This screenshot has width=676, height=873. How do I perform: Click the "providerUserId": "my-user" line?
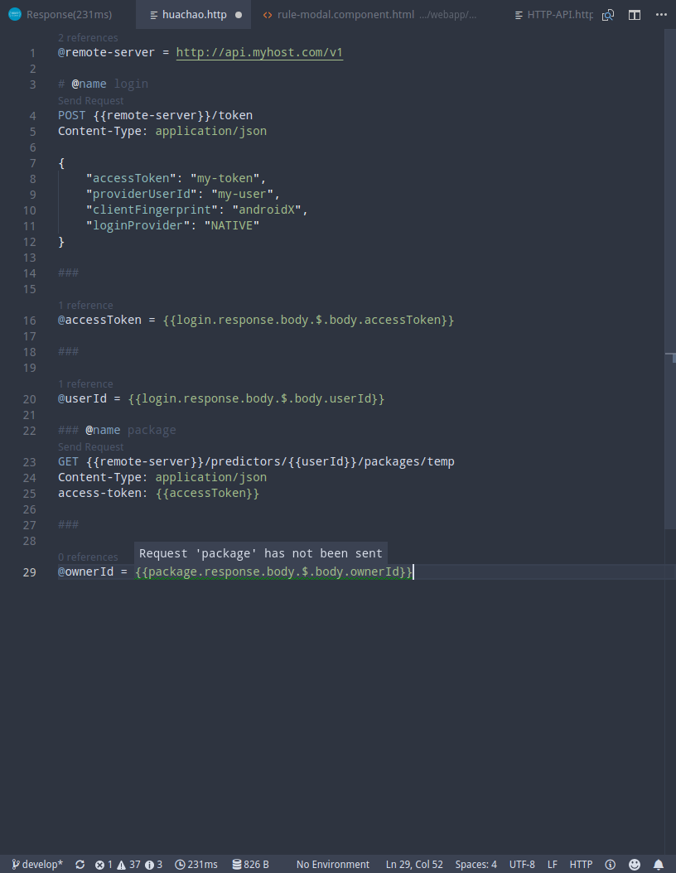click(182, 195)
